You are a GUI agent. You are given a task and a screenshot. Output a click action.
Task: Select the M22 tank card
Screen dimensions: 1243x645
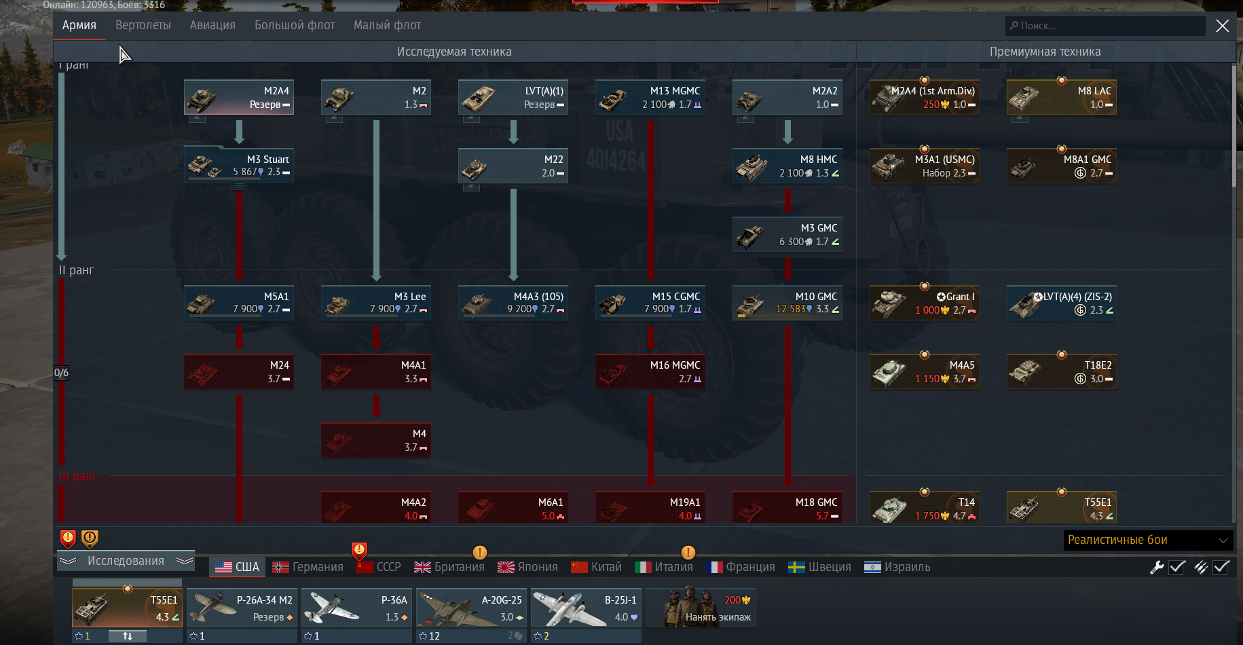pos(513,166)
